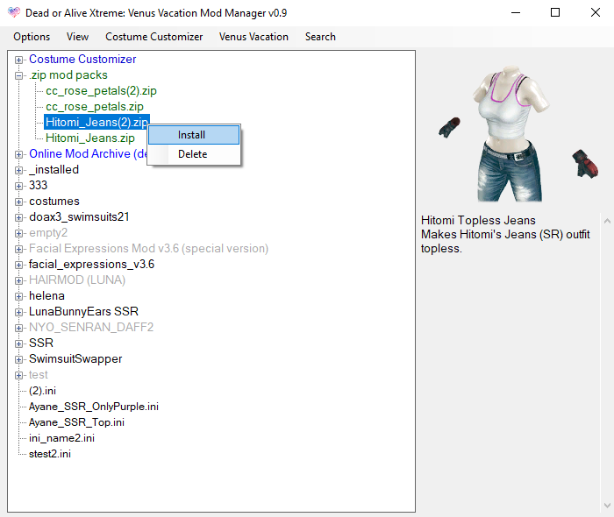The height and width of the screenshot is (517, 614).
Task: Select the grayed empty2 label
Action: (48, 233)
